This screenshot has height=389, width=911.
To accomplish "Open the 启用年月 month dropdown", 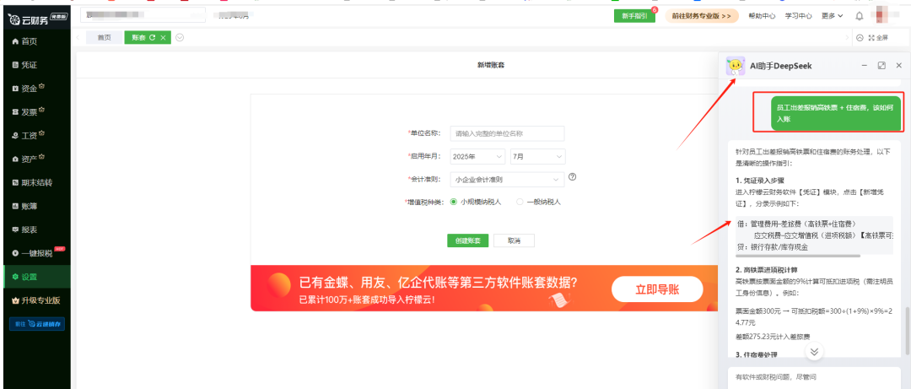I will pyautogui.click(x=538, y=157).
